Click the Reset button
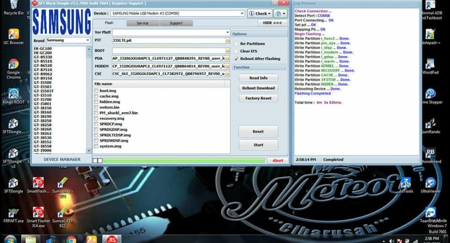 258,131
